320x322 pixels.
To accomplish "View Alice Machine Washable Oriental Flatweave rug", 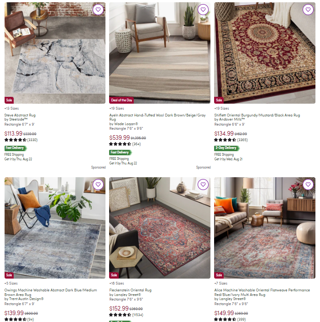I will pos(262,292).
